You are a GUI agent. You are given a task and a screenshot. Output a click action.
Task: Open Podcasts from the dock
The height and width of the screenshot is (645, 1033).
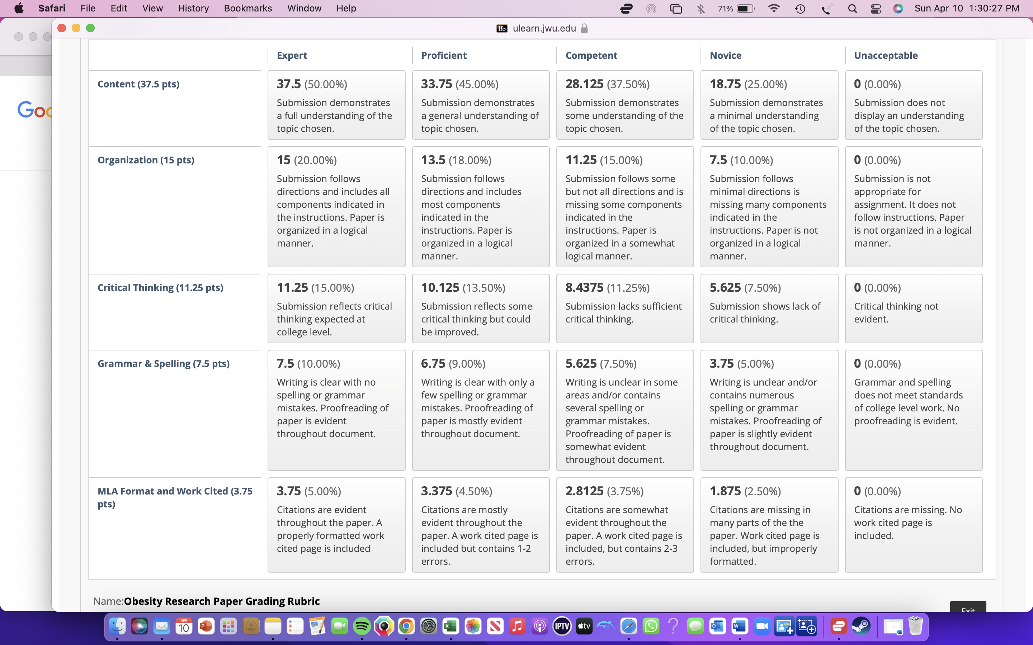(x=539, y=626)
